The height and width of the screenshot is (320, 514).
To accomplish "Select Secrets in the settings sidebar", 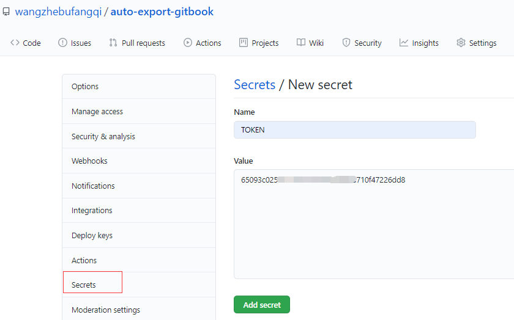I will pyautogui.click(x=139, y=285).
